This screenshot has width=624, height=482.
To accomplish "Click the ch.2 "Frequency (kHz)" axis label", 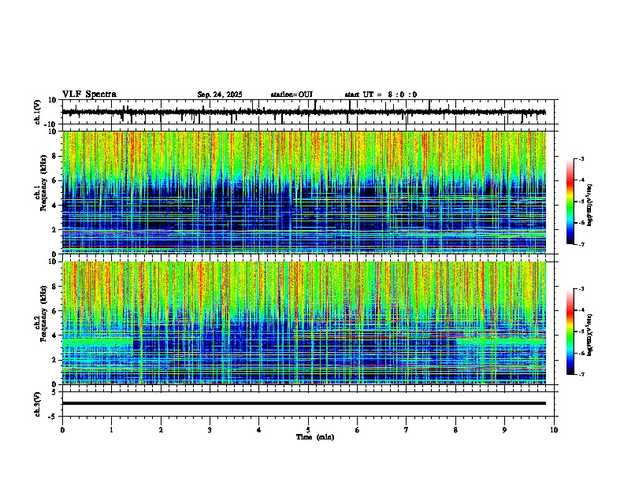I will tap(43, 313).
